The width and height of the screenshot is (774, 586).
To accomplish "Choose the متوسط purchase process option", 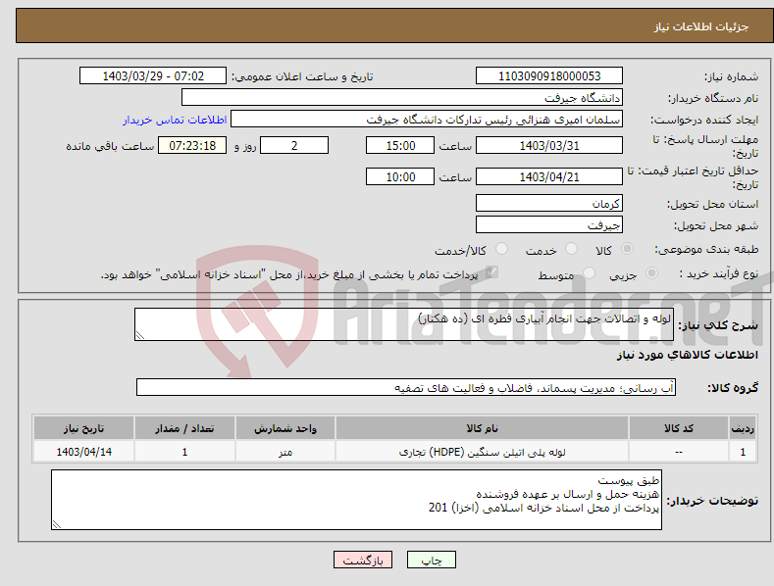I will point(589,272).
